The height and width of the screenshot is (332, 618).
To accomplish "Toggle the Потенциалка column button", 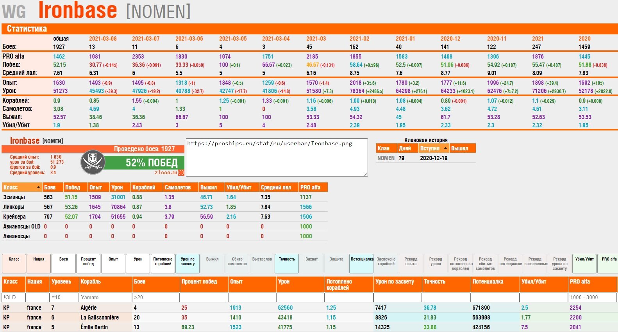I will (x=362, y=264).
